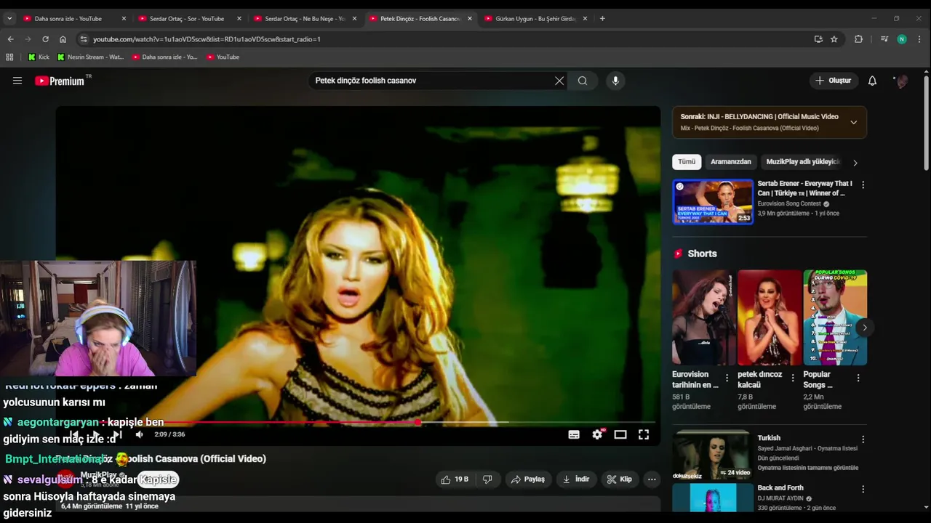931x523 pixels.
Task: Open options for Sertab Erener video
Action: pyautogui.click(x=863, y=185)
